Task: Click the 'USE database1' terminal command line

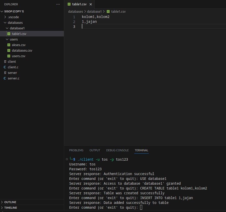Action: pyautogui.click(x=153, y=179)
